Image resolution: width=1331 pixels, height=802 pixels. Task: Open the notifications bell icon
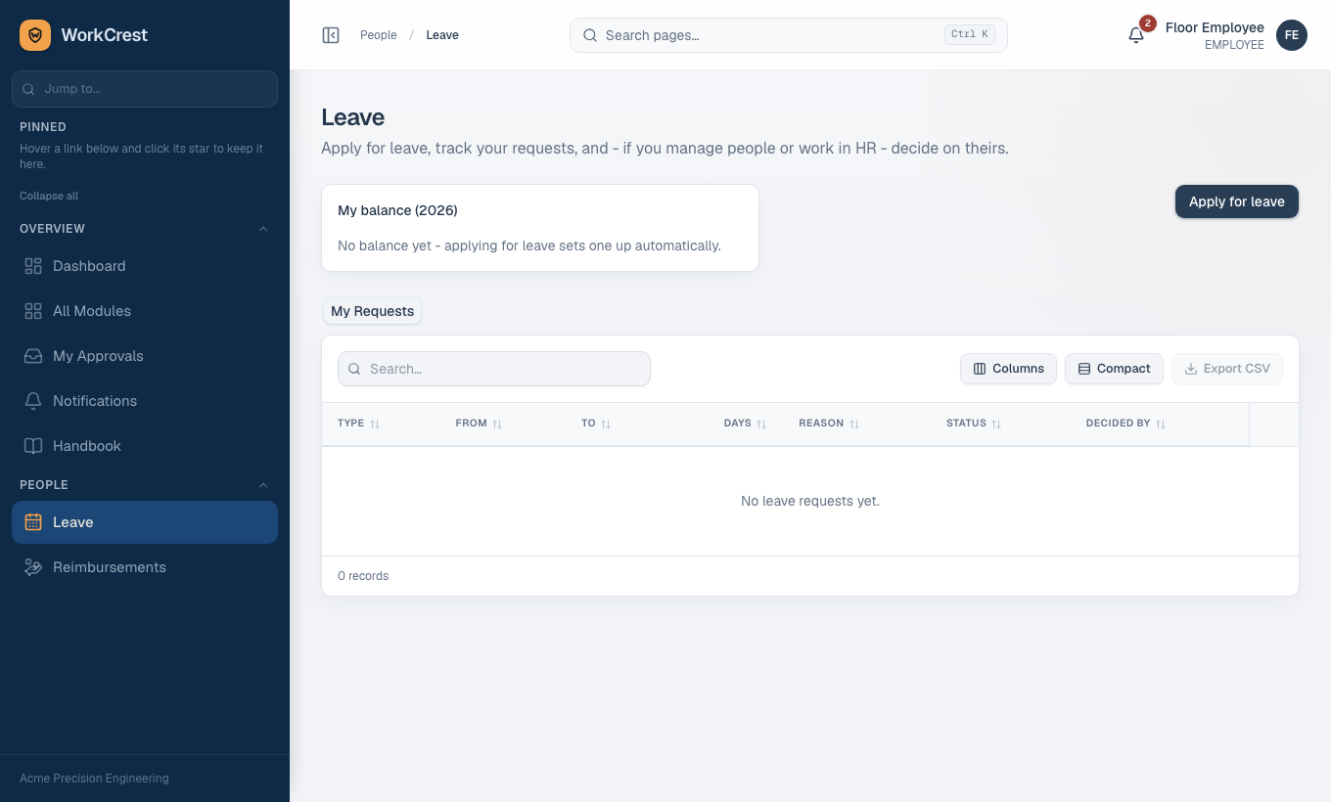(x=1136, y=35)
